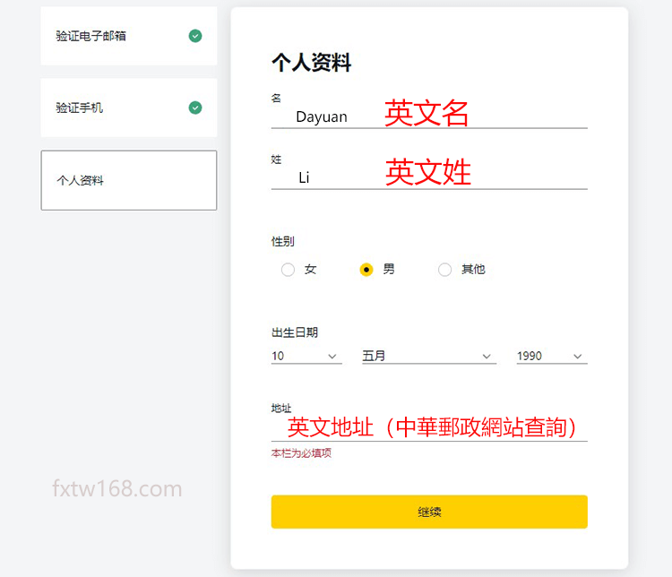The height and width of the screenshot is (577, 672).
Task: Click the yellow 继续 button
Action: coord(429,512)
